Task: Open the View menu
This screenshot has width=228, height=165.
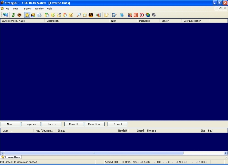Action: pos(15,8)
